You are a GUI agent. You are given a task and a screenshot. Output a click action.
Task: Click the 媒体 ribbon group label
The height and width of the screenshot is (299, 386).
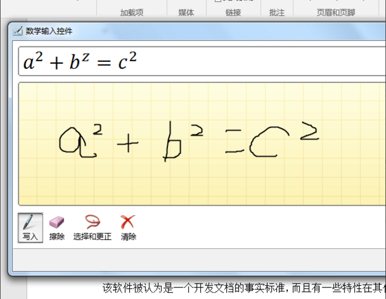[186, 12]
